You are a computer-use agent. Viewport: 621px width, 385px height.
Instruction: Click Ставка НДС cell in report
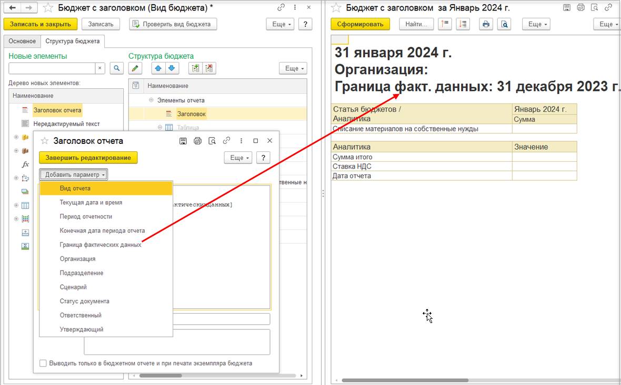point(422,167)
